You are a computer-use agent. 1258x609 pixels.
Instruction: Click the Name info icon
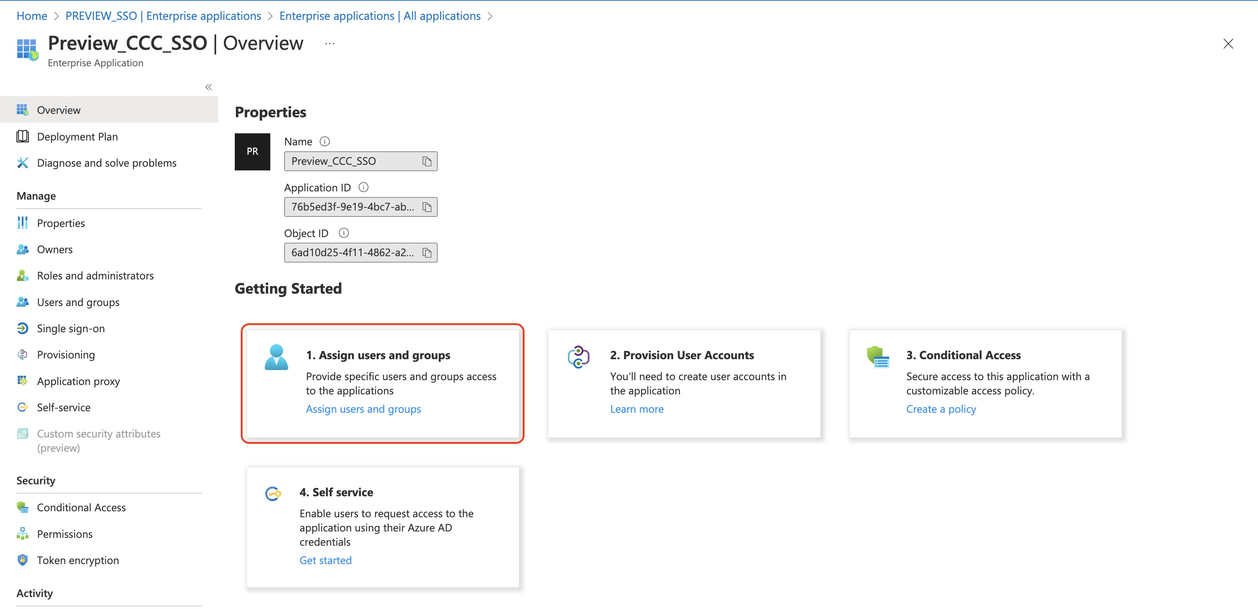click(325, 142)
